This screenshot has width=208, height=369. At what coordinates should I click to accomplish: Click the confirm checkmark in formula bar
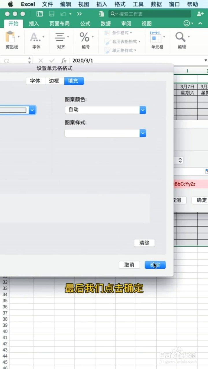(52, 61)
